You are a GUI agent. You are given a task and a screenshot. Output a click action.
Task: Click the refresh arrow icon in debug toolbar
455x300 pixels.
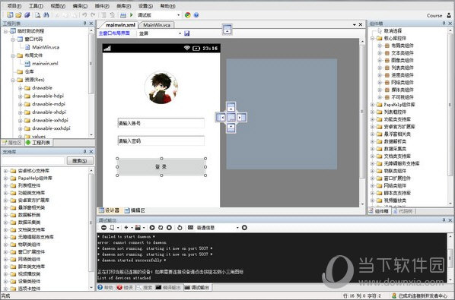point(180,228)
